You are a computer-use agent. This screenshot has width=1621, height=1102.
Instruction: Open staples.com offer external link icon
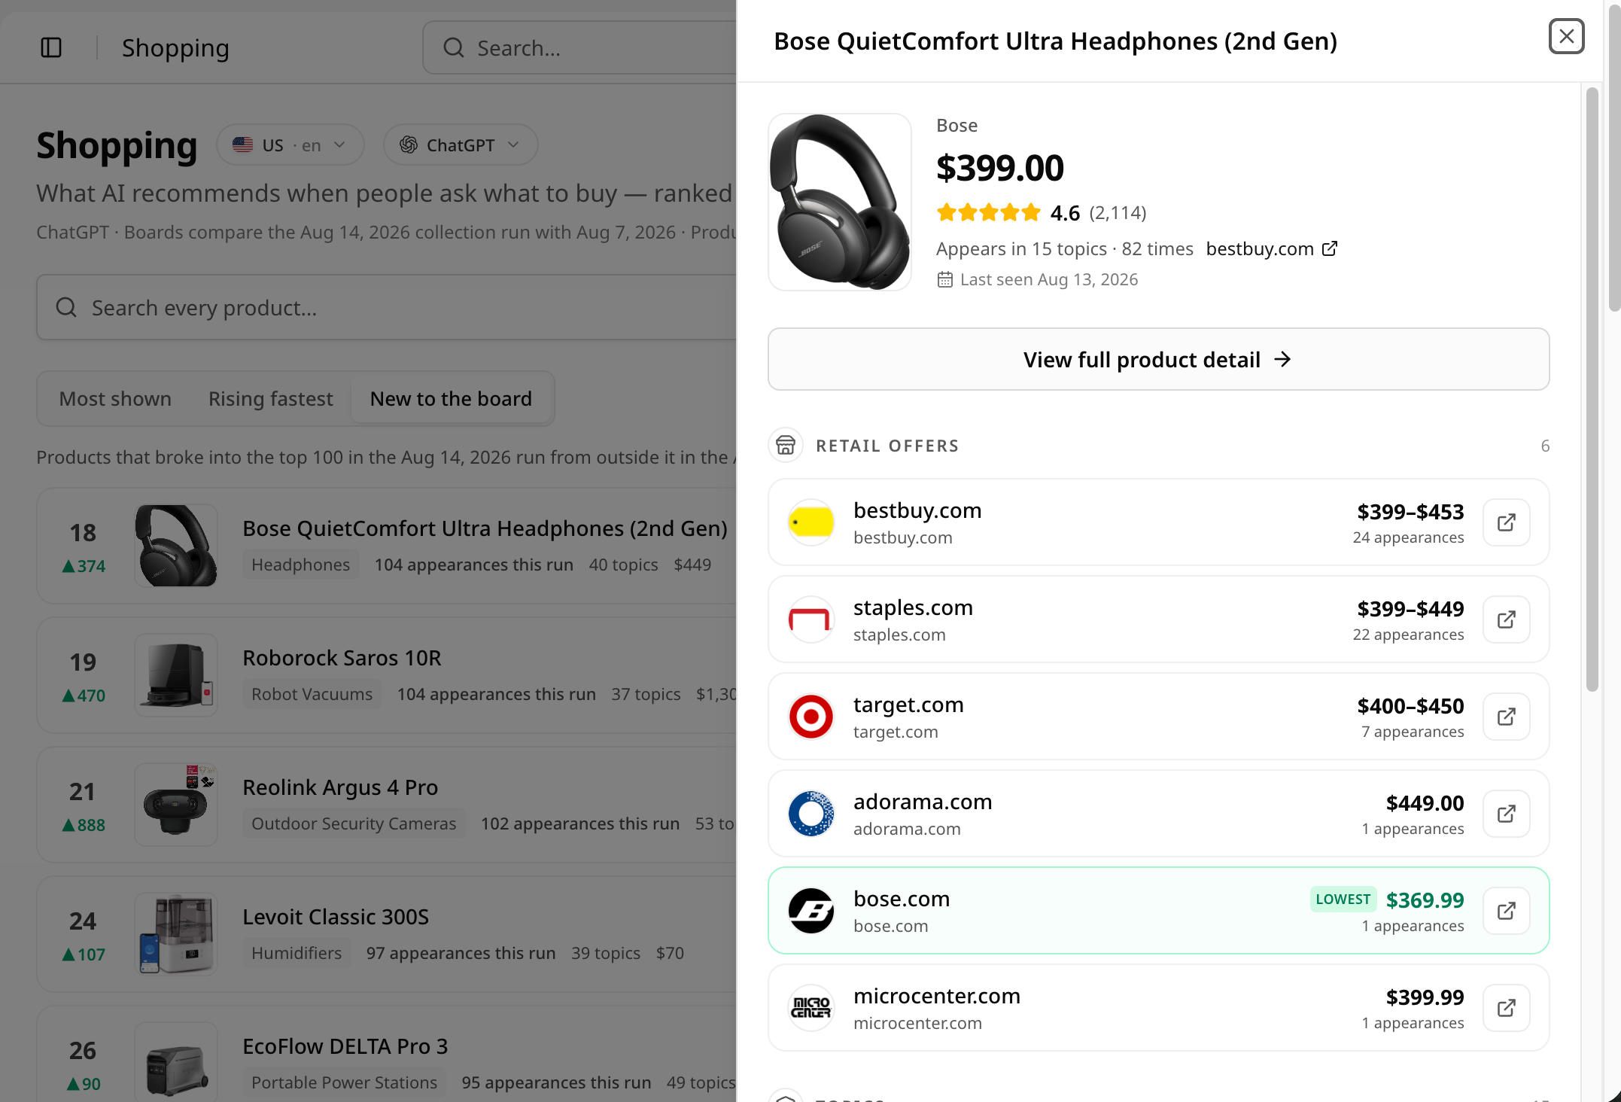(x=1506, y=619)
